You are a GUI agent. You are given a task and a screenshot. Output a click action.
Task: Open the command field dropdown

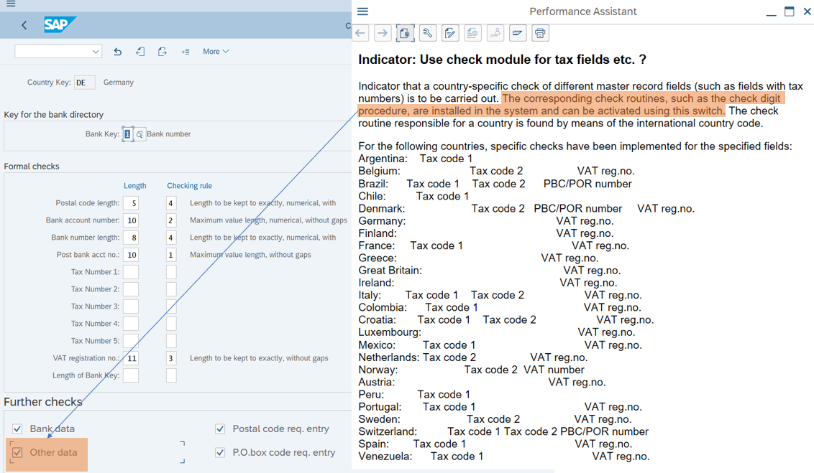[95, 52]
